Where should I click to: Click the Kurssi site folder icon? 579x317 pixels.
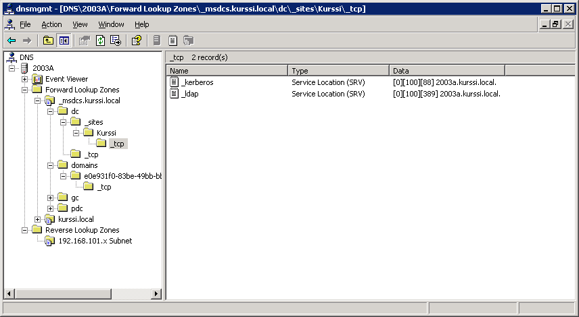[x=88, y=133]
